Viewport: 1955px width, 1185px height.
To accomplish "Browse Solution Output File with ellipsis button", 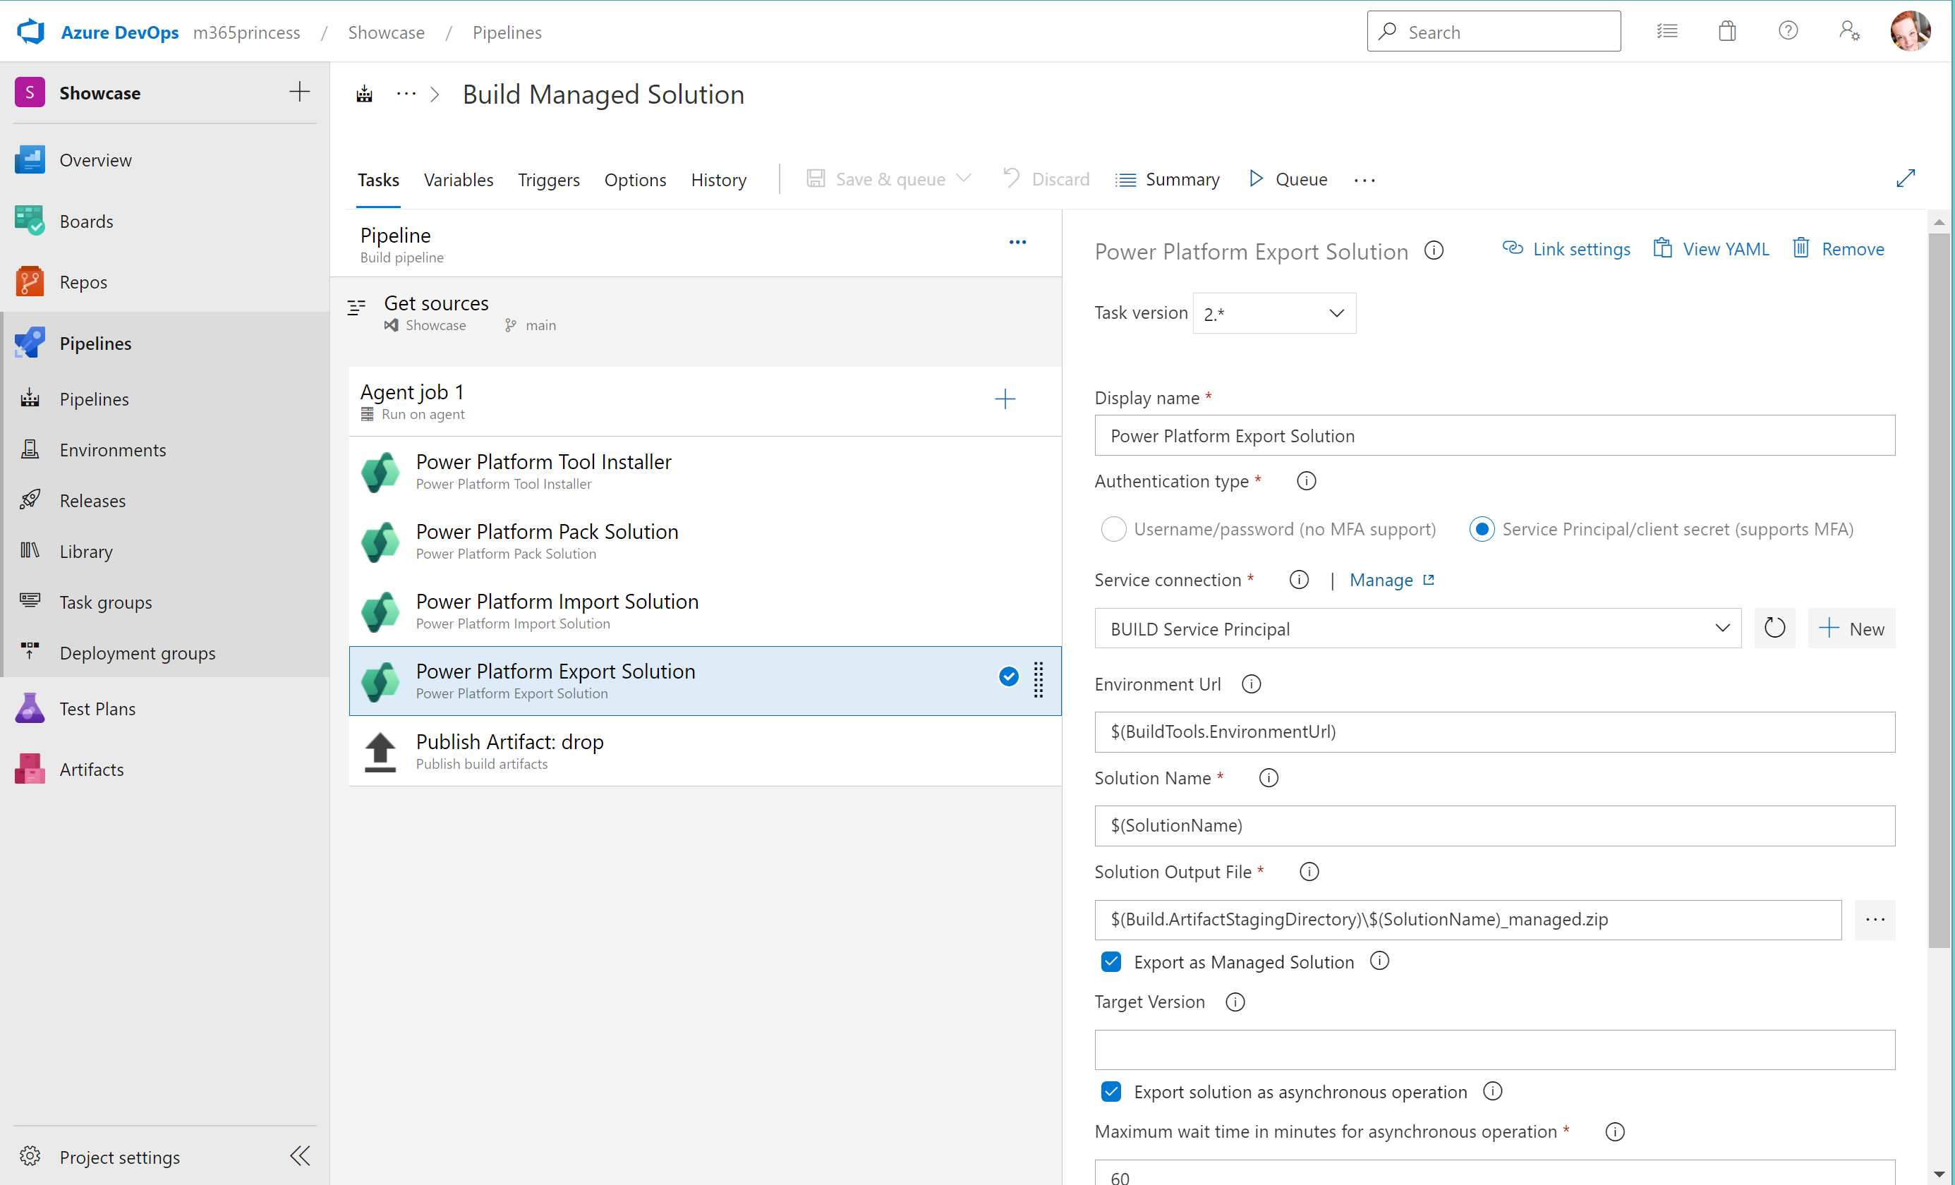I will [x=1874, y=919].
